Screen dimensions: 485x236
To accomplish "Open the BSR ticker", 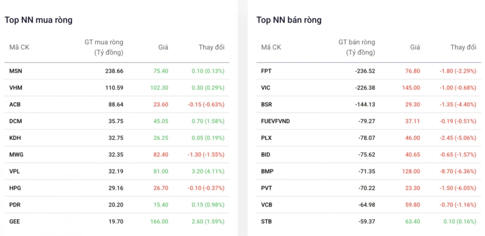I will 267,105.
